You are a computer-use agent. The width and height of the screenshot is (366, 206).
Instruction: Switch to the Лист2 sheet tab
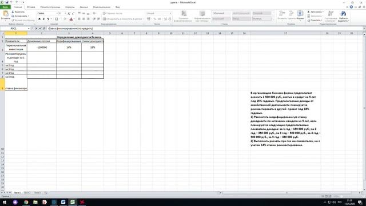point(27,193)
